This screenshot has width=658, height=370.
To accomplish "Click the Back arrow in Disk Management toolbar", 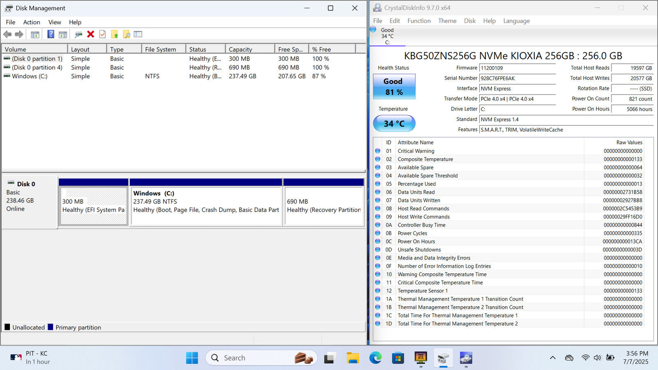I will [x=7, y=35].
